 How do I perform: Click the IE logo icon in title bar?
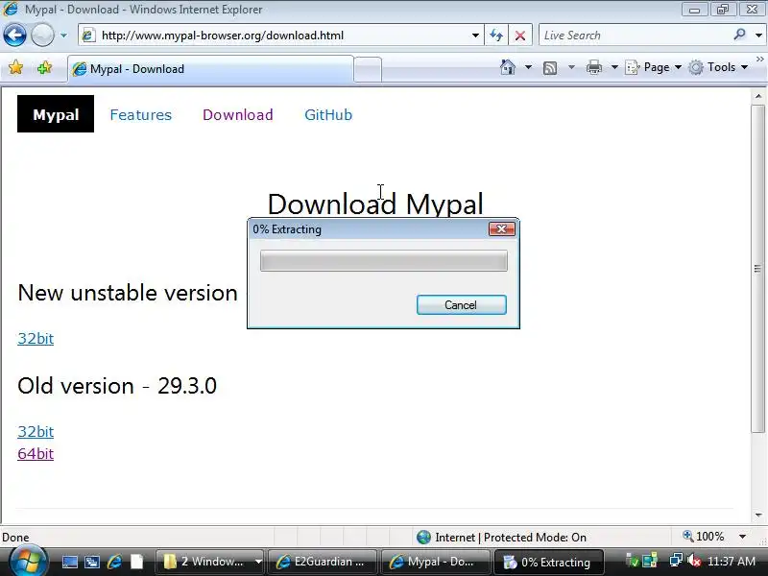[11, 9]
